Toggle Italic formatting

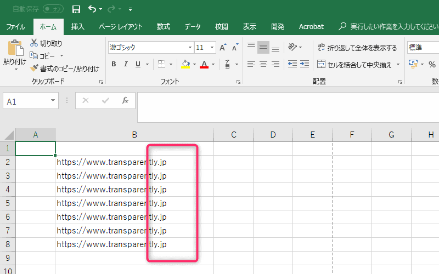pos(126,64)
